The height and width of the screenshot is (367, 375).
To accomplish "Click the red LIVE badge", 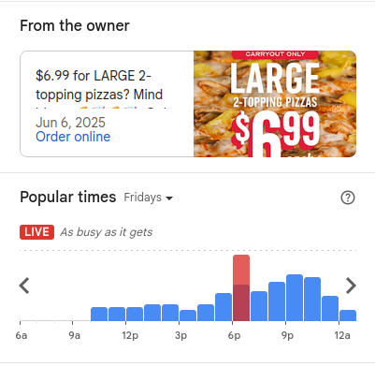I will click(36, 232).
